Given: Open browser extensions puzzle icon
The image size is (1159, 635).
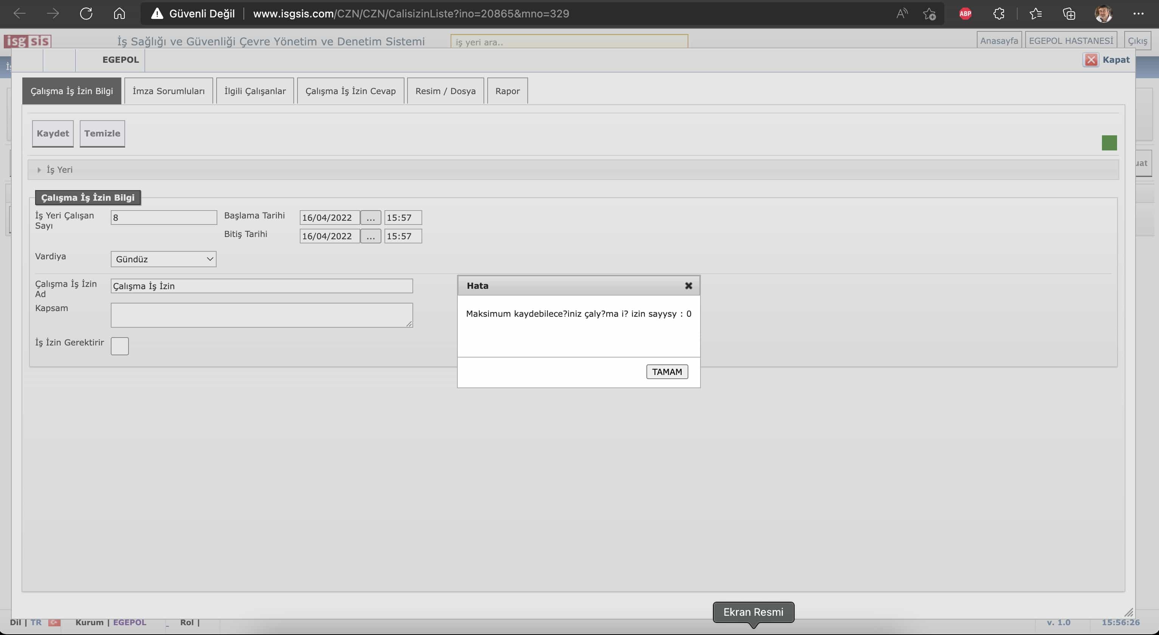Looking at the screenshot, I should coord(999,14).
